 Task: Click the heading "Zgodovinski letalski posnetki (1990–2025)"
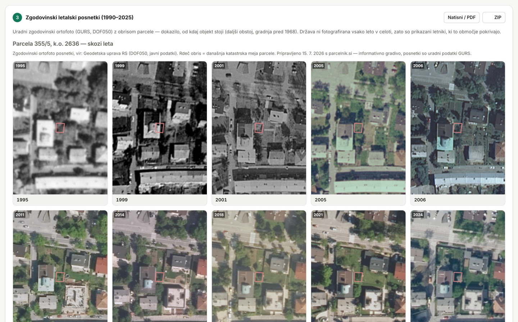(79, 17)
